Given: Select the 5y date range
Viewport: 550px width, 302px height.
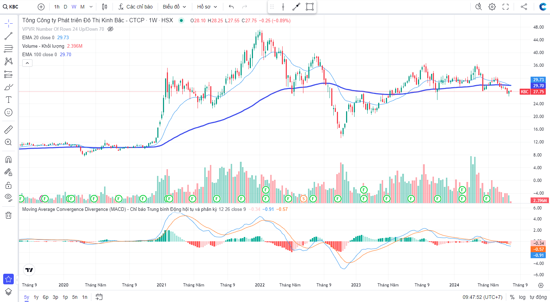Looking at the screenshot, I should (27, 297).
